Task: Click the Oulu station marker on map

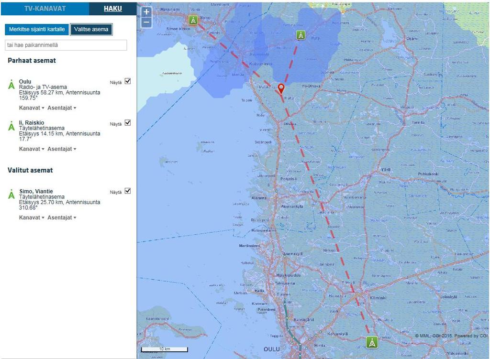Action: pos(372,342)
